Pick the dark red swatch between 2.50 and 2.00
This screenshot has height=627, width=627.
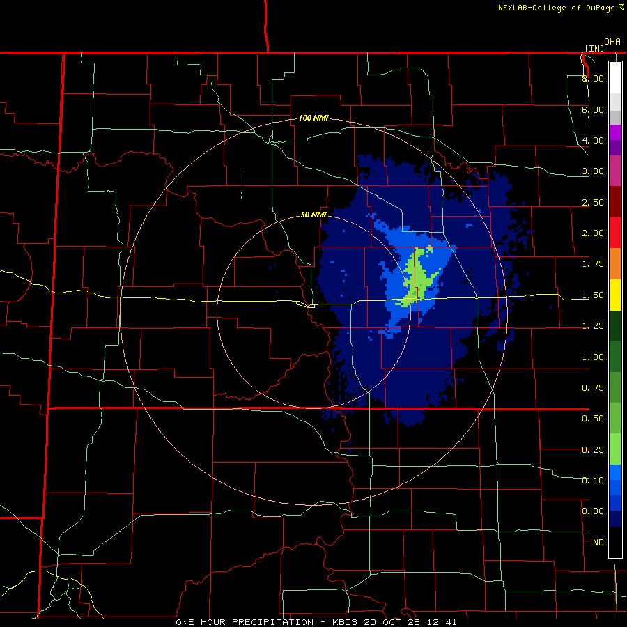point(615,202)
